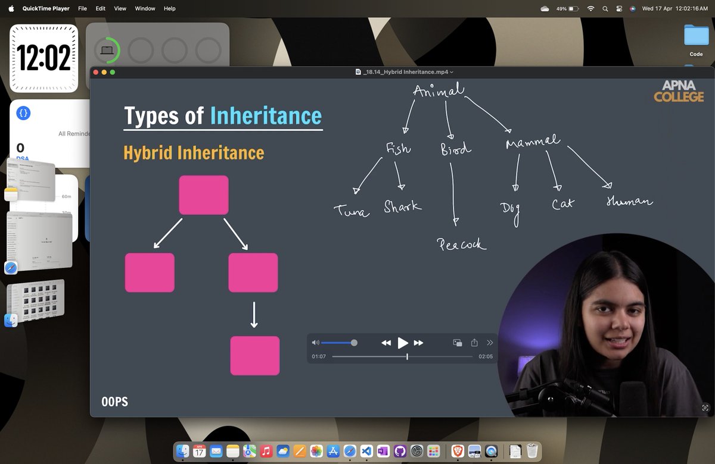Open the share menu in player controls

474,343
